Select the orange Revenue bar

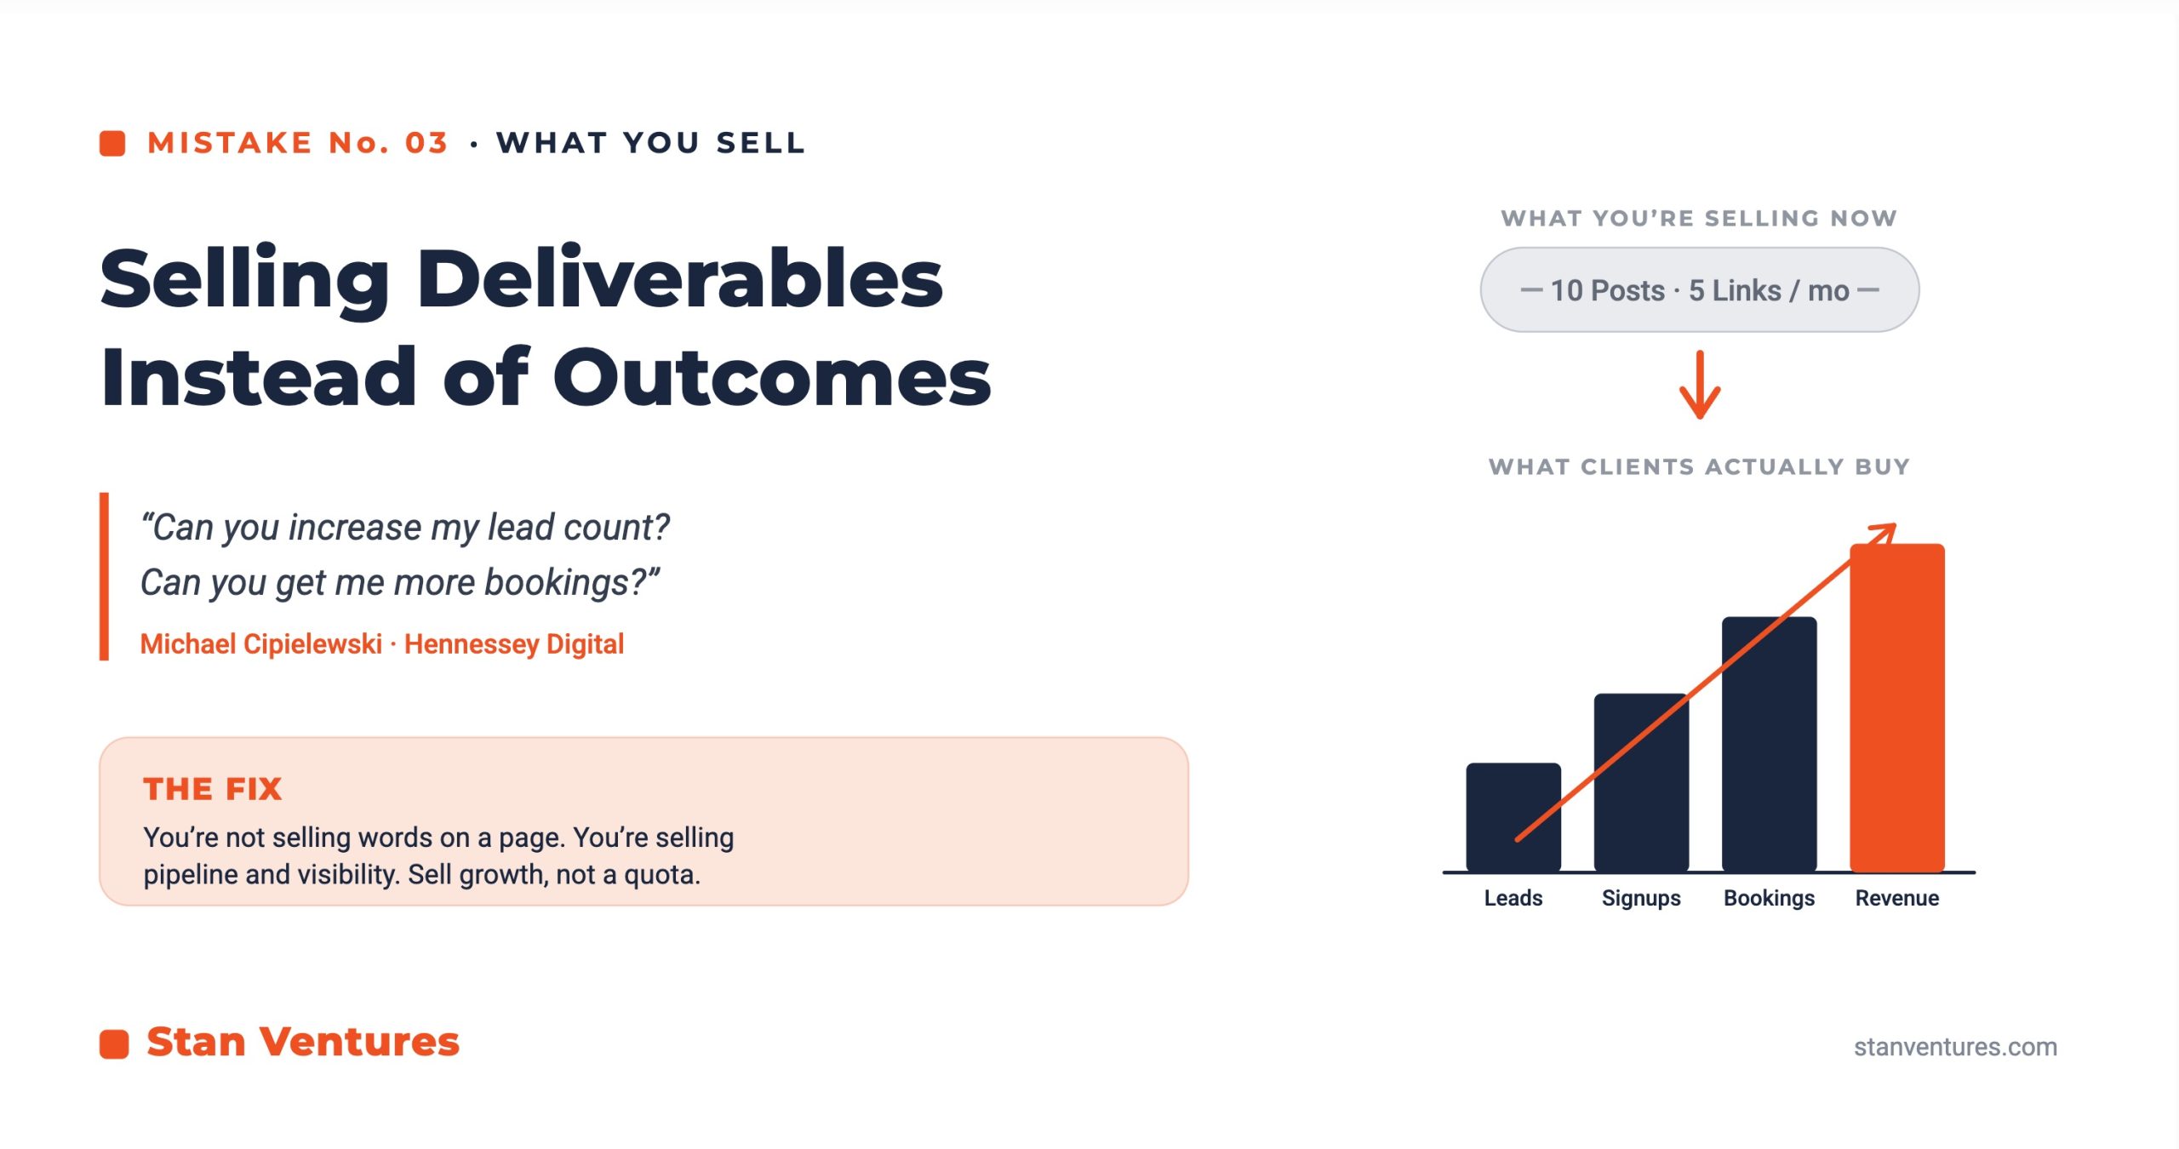(1897, 707)
